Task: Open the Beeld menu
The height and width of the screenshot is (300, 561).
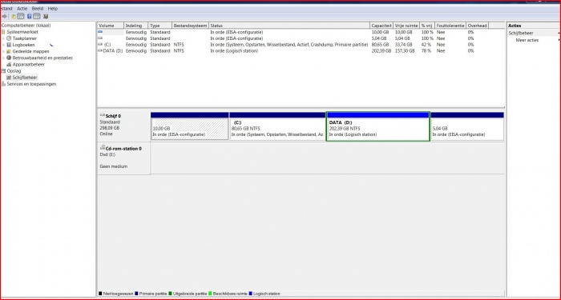Action: [37, 9]
